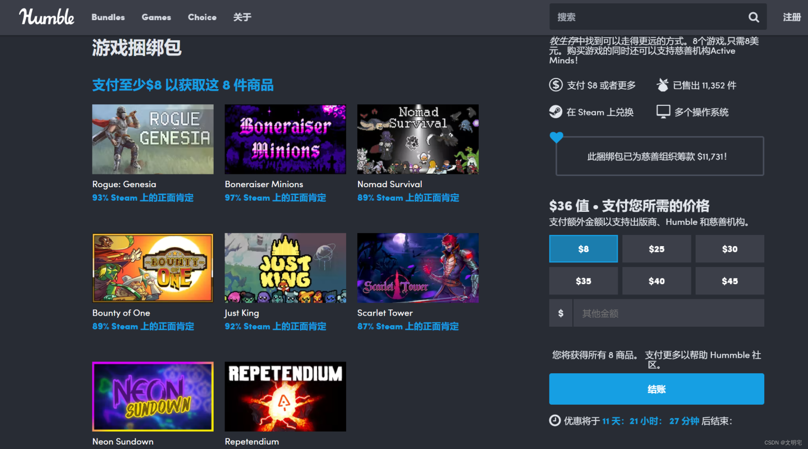Open the Games menu
The height and width of the screenshot is (449, 808).
tap(156, 17)
